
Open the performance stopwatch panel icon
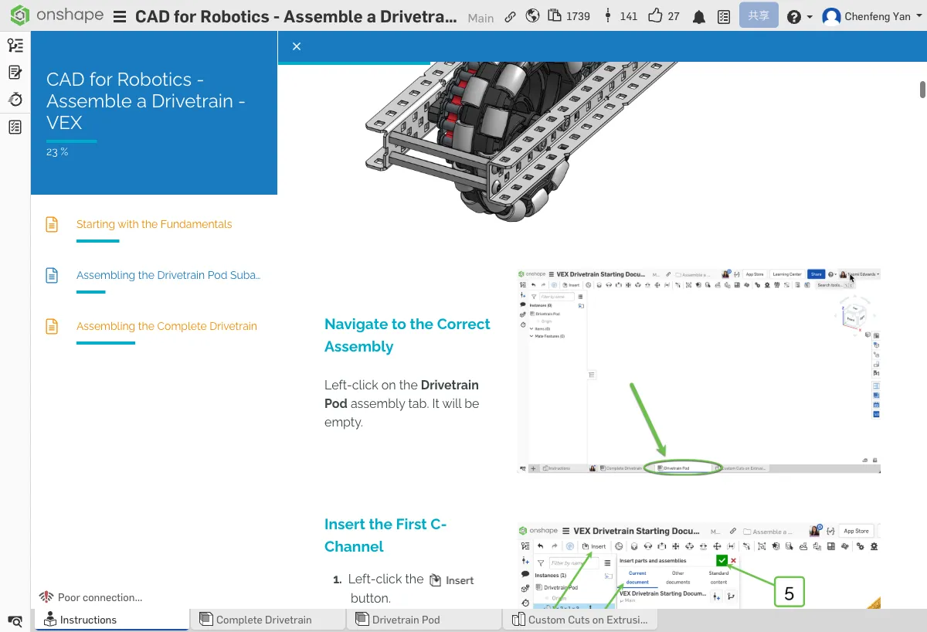pyautogui.click(x=15, y=100)
